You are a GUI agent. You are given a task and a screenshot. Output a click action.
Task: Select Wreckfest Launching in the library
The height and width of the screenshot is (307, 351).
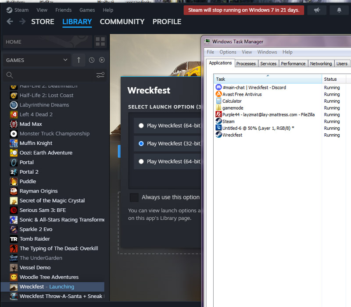tap(53, 287)
